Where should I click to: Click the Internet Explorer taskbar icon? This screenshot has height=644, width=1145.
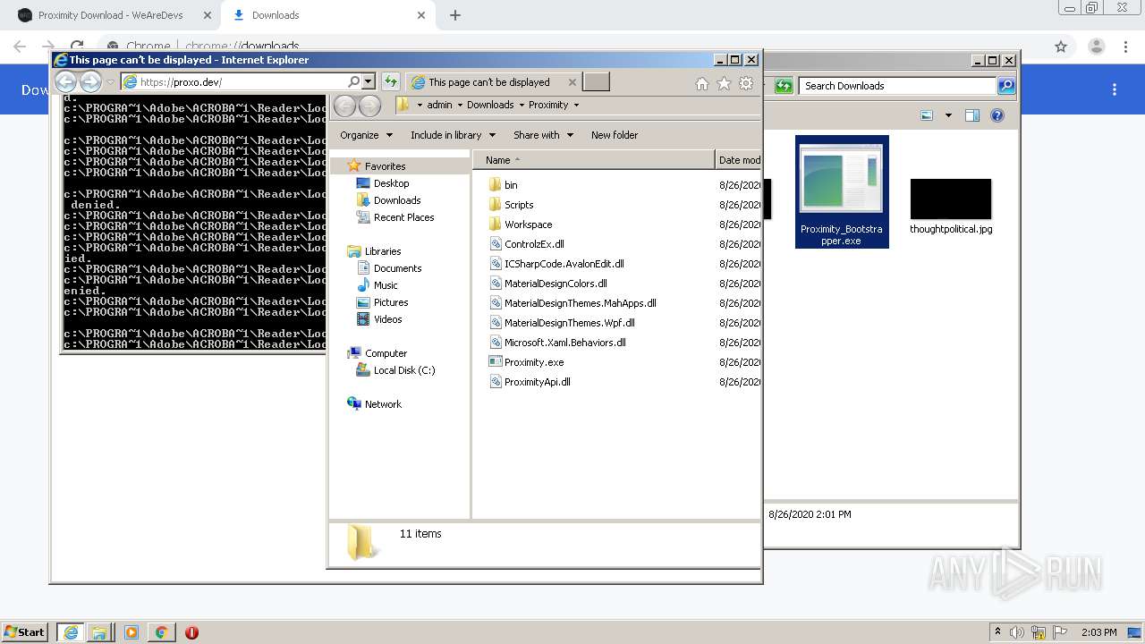[70, 632]
